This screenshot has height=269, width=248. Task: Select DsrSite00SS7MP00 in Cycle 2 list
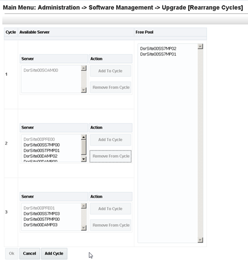[42, 145]
